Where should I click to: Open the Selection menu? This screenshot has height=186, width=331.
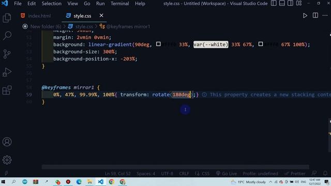(x=52, y=4)
